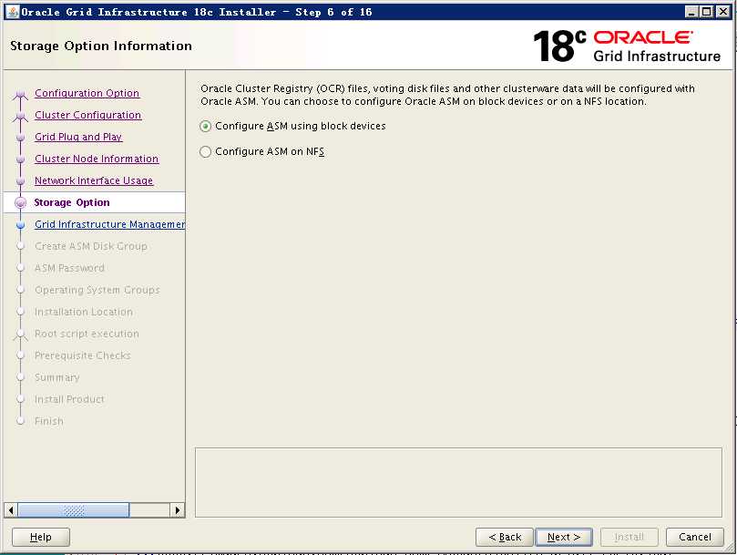
Task: Select the current Storage Option step
Action: coord(72,202)
